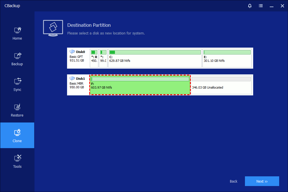288x192 pixels.
Task: Click the Disk0 drive icon
Action: click(72, 52)
